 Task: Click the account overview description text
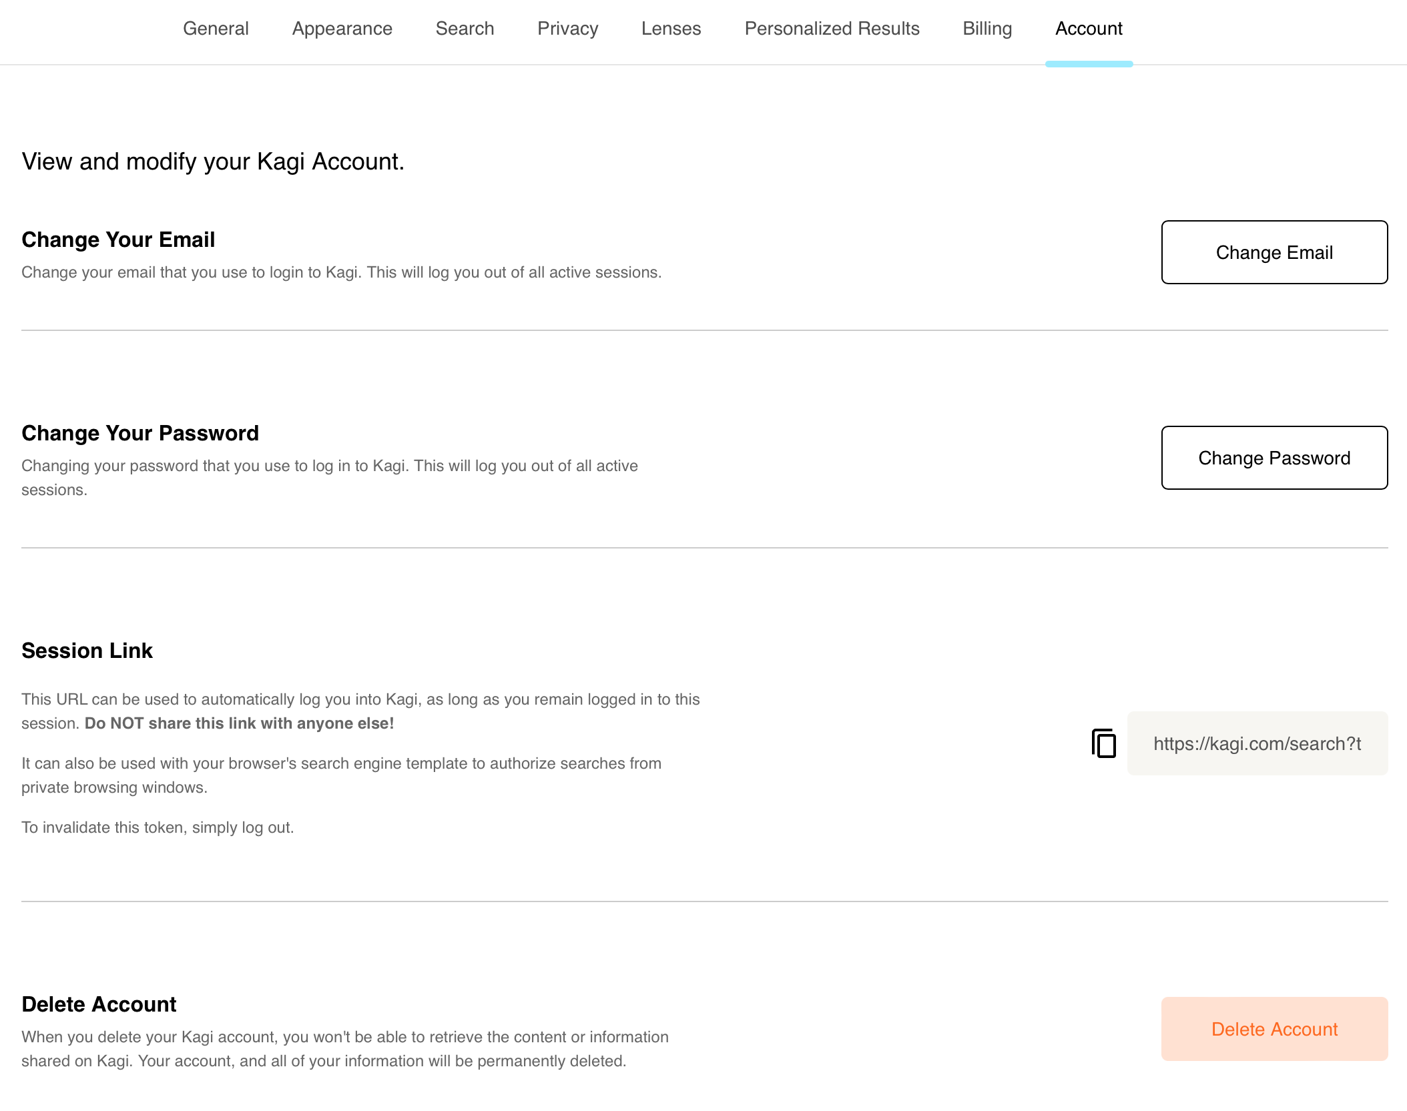tap(214, 161)
